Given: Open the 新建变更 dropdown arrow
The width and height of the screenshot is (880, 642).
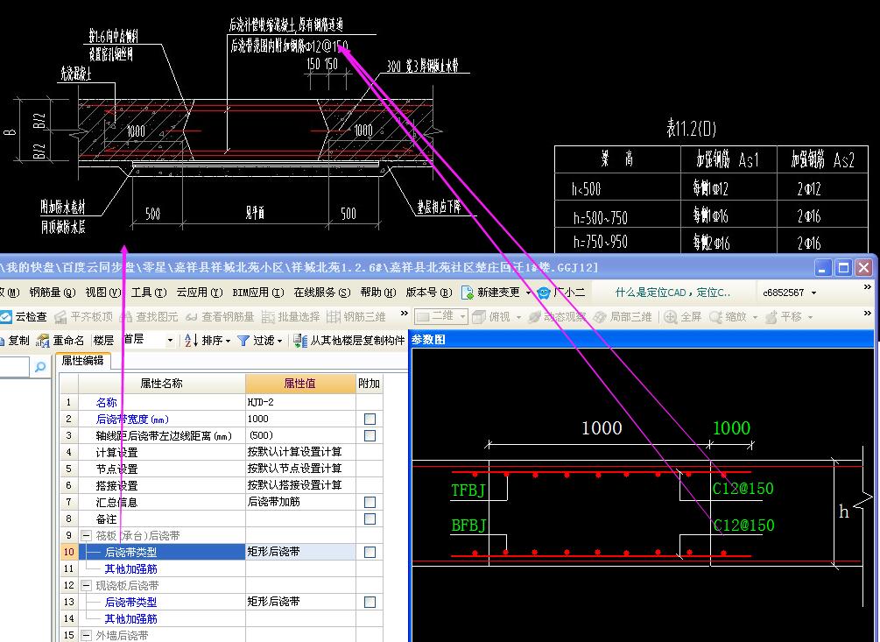Looking at the screenshot, I should coord(528,293).
